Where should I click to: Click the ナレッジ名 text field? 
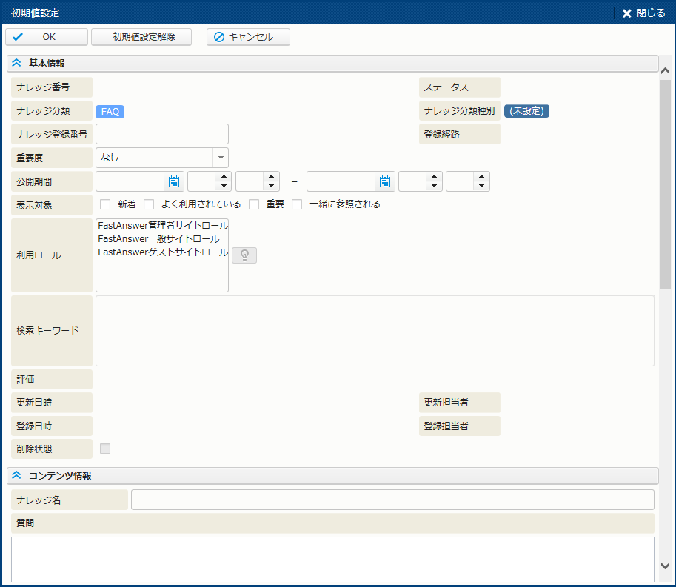point(392,500)
